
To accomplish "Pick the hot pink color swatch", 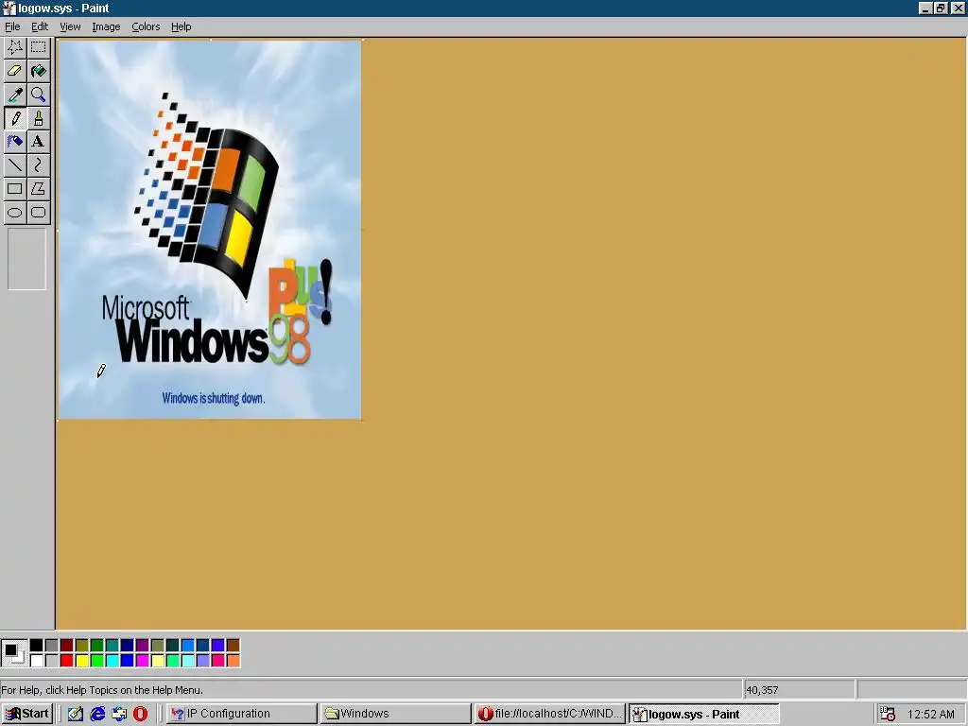I will pyautogui.click(x=218, y=661).
